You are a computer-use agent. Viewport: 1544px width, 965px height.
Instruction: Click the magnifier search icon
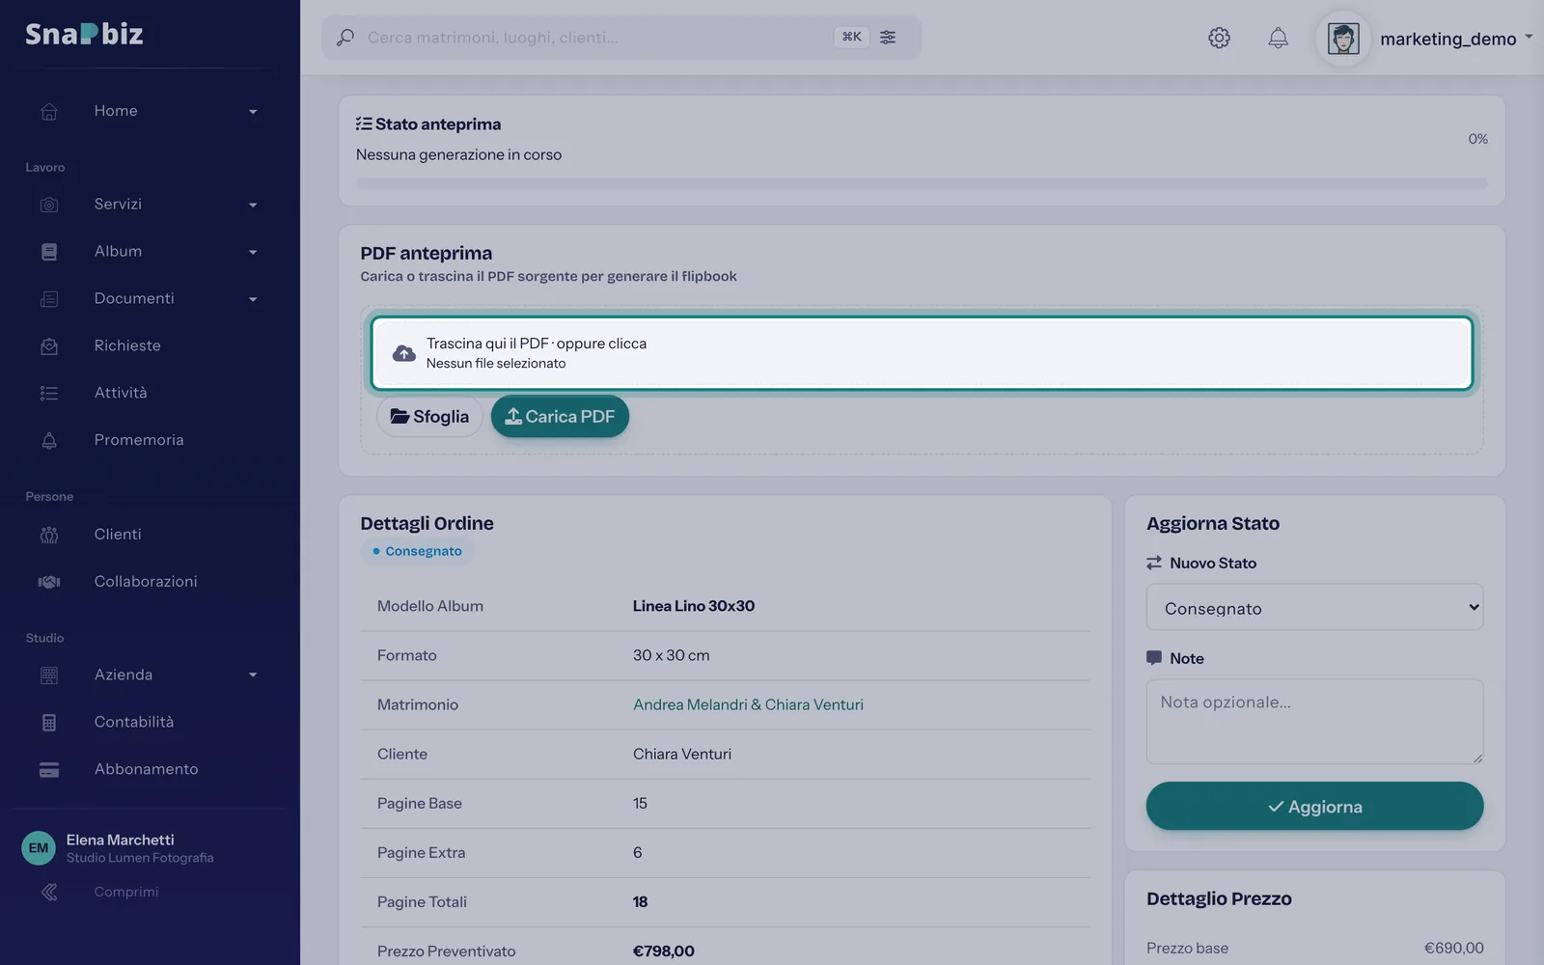point(345,38)
